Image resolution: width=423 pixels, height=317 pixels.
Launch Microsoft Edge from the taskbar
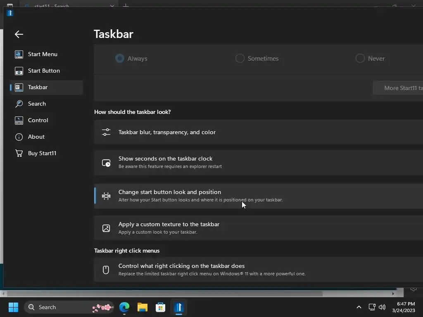[124, 307]
